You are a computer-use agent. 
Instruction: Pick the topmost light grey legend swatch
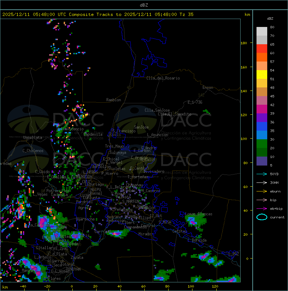(x=262, y=31)
